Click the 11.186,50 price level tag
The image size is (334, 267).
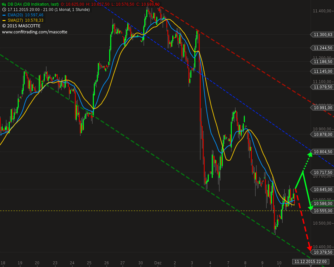[322, 62]
